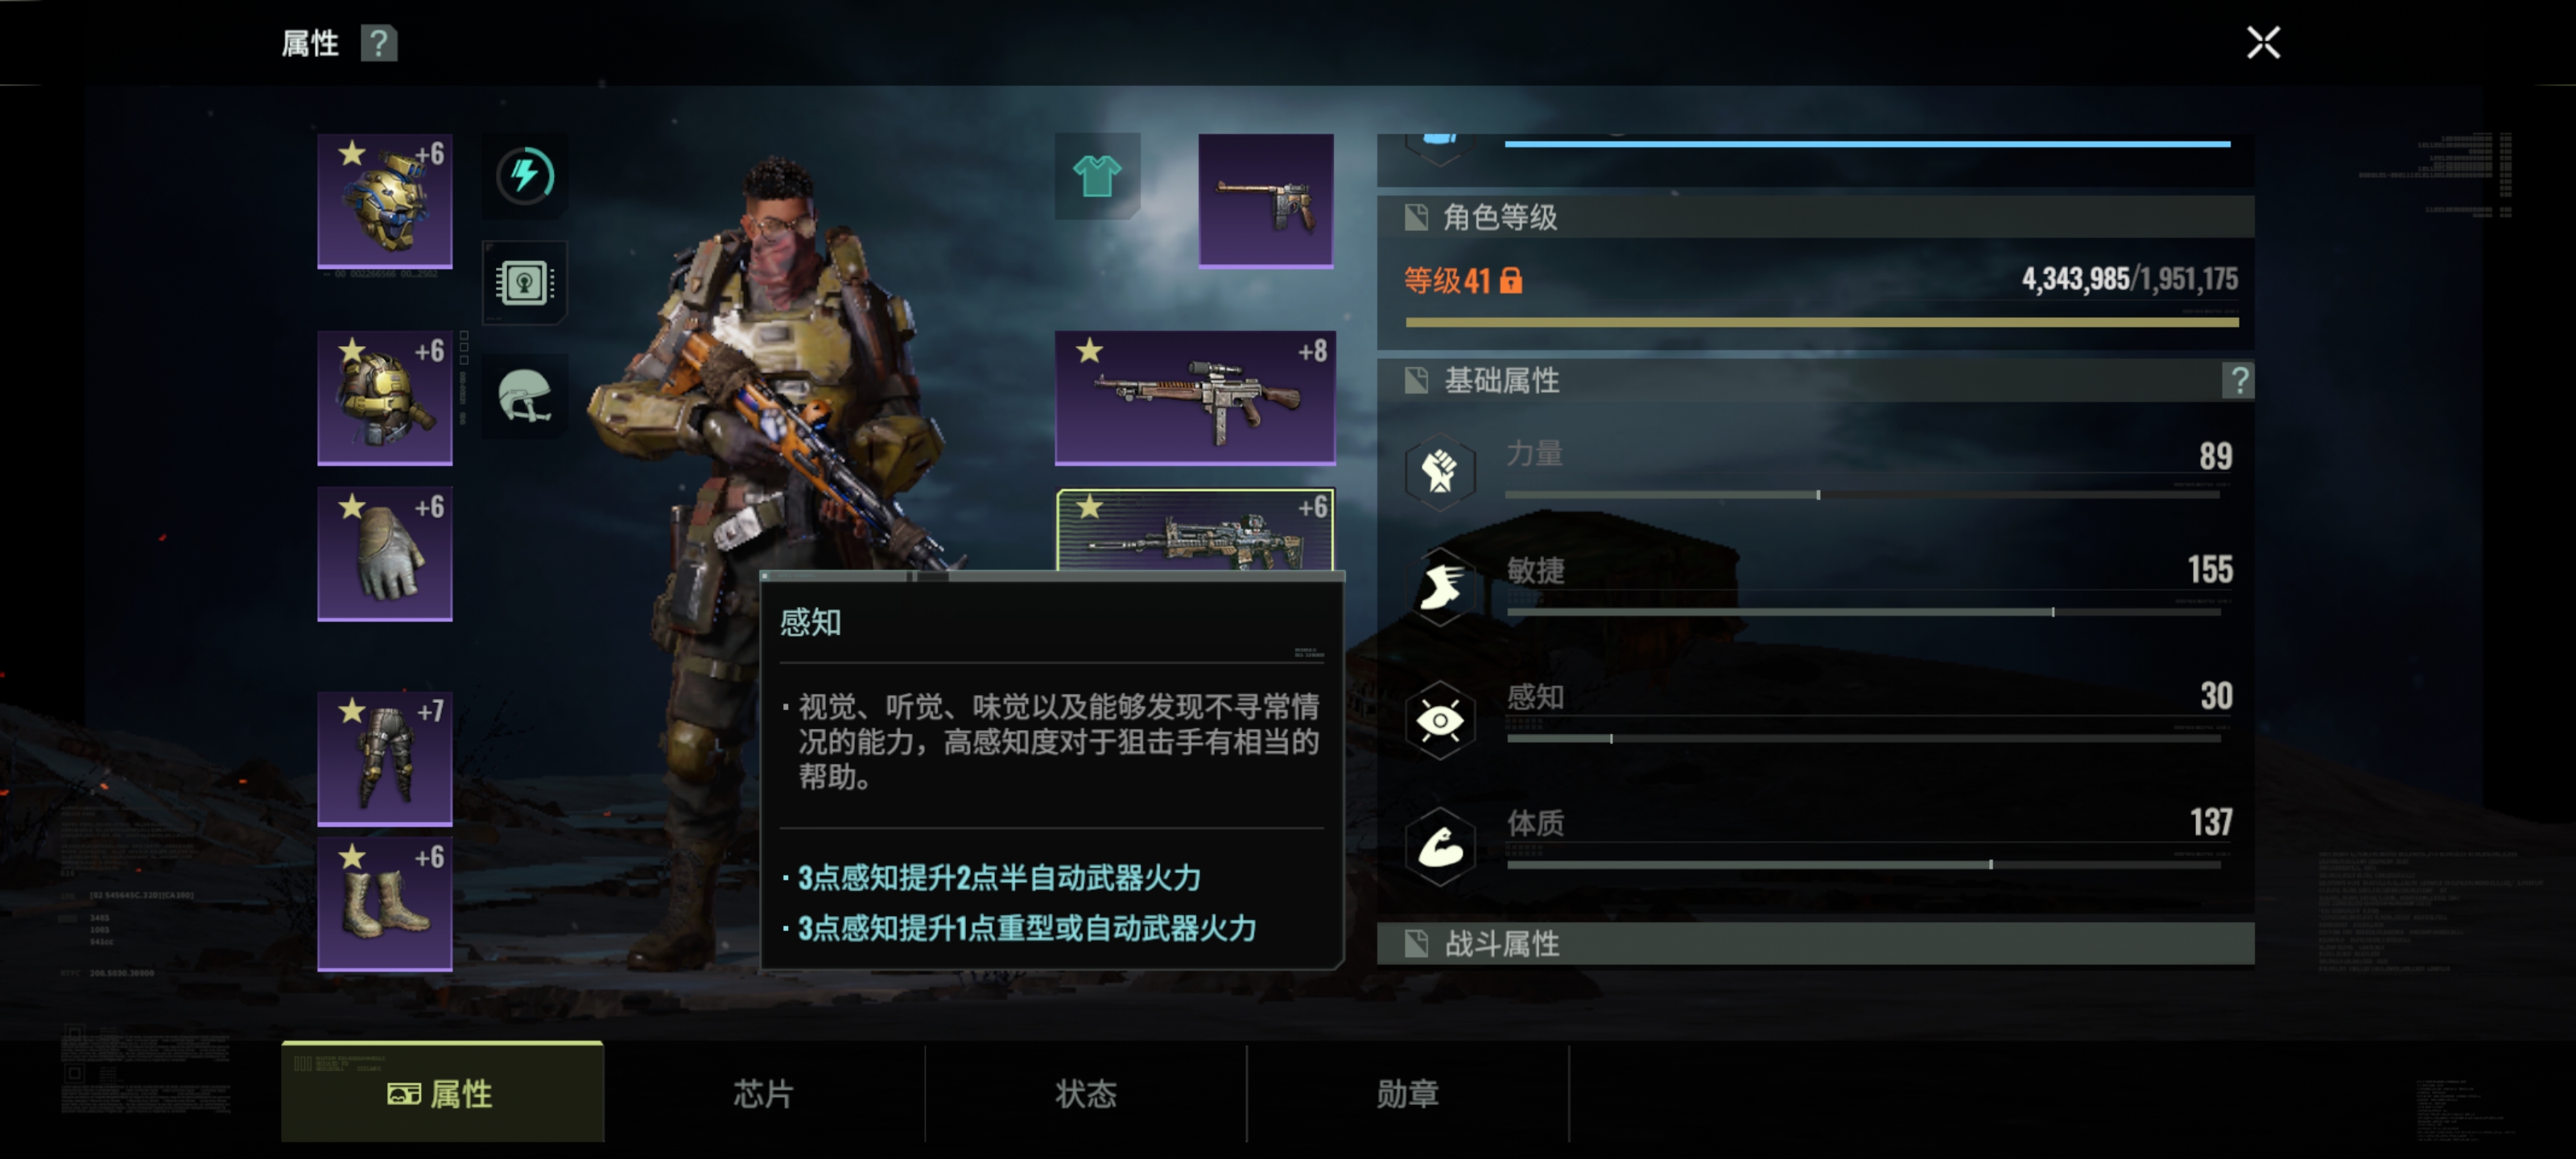Select the helmet display icon
This screenshot has width=2576, height=1159.
tap(525, 396)
